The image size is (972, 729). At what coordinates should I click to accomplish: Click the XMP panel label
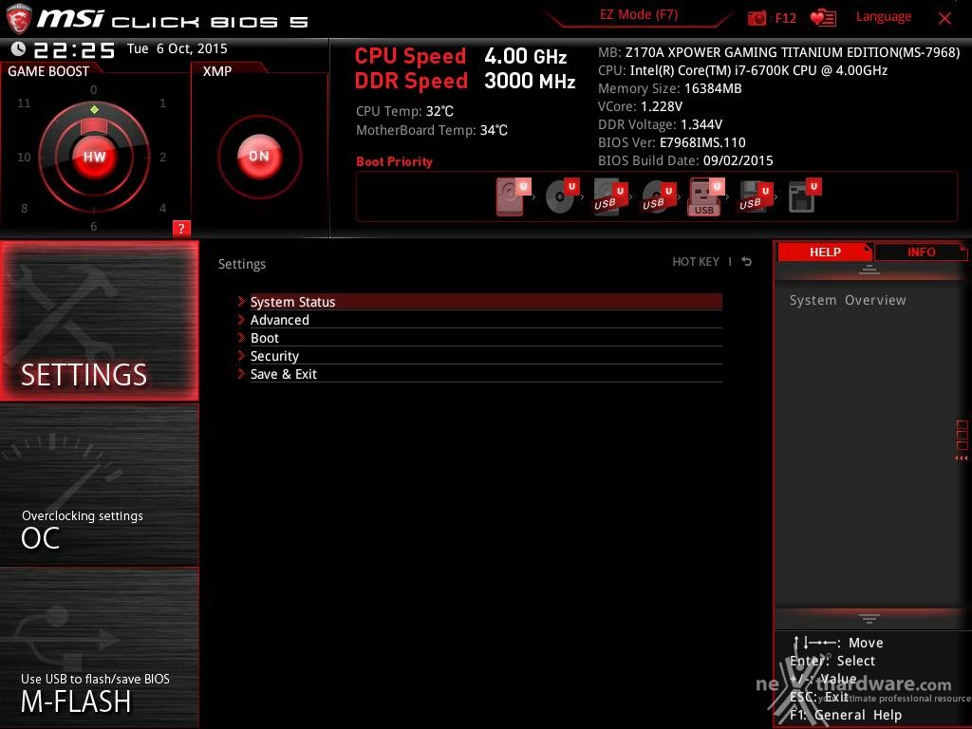pyautogui.click(x=217, y=71)
